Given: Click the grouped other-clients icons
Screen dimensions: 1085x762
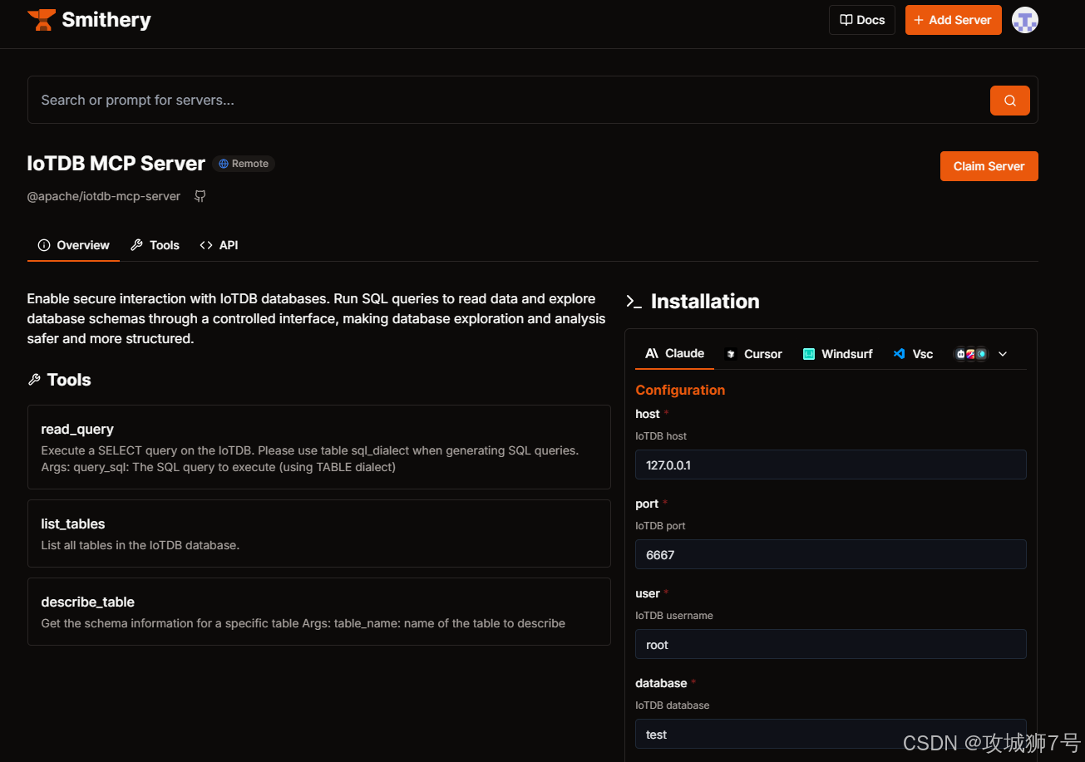Looking at the screenshot, I should (x=970, y=354).
